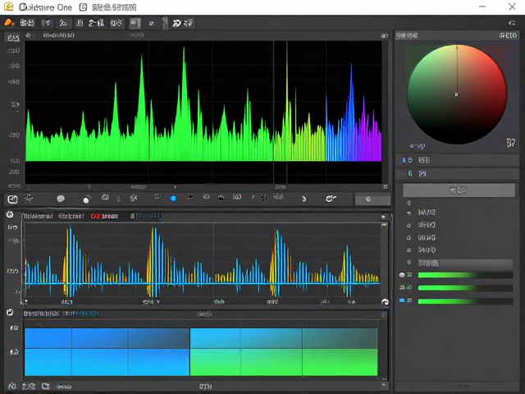525x394 pixels.
Task: Click the right-pointing chevron in the middle toolbar
Action: pyautogui.click(x=304, y=199)
